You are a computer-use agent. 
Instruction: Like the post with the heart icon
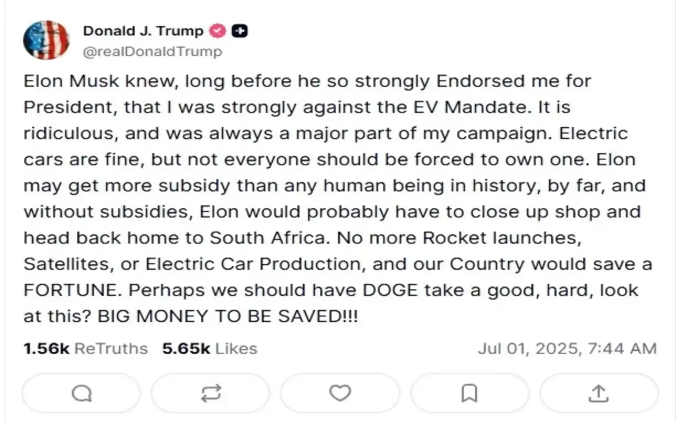point(340,393)
